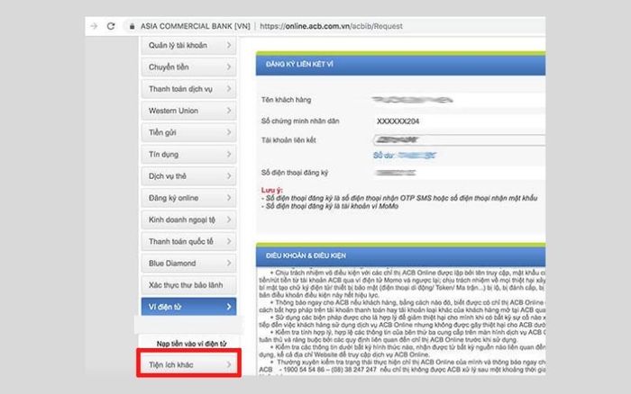Open the Thanh toán quốc tế menu
Screen dimensions: 631x394
pos(188,241)
